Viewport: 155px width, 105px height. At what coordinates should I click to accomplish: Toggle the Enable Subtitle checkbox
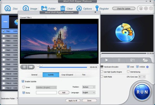(23, 81)
